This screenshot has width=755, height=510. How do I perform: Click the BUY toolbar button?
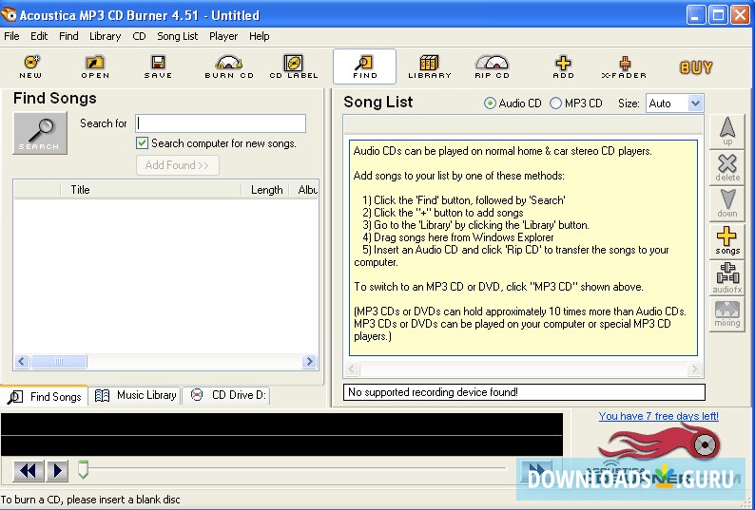[696, 67]
